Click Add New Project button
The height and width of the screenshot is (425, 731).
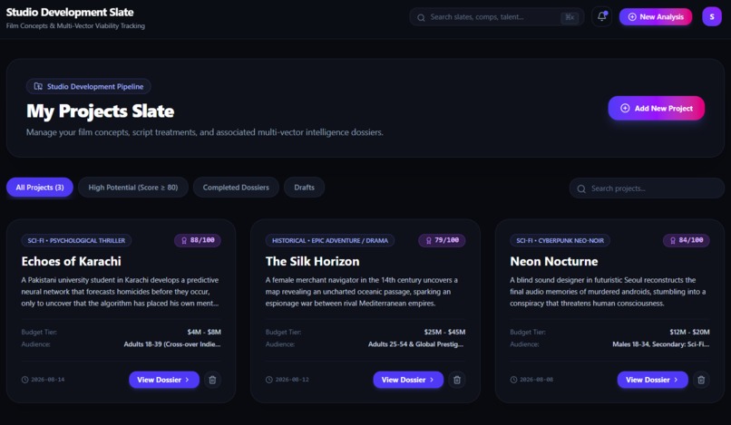click(x=657, y=108)
